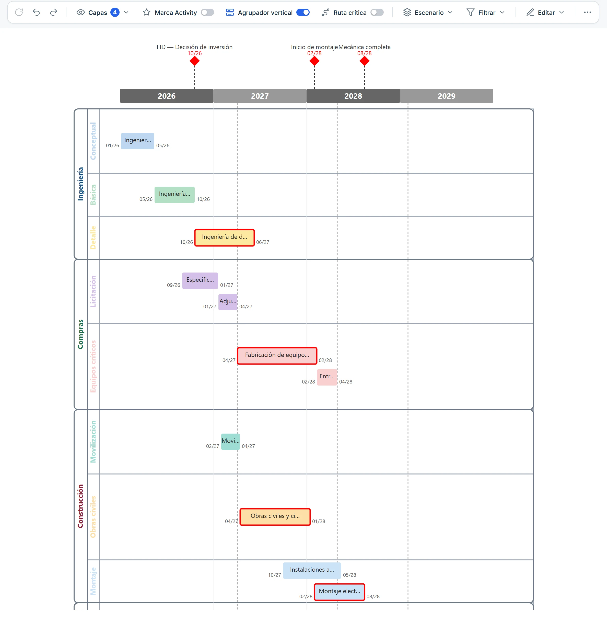Select the Especific... task bar

click(200, 280)
